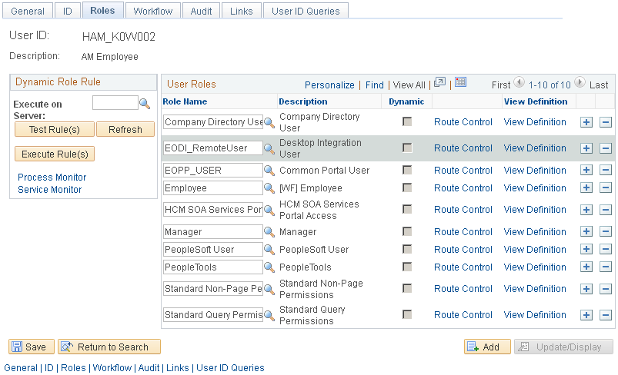
Task: Add row after Employee role
Action: click(586, 188)
